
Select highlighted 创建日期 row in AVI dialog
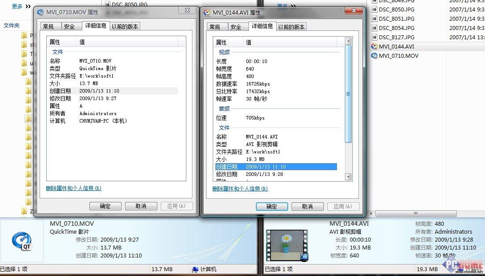pos(276,167)
